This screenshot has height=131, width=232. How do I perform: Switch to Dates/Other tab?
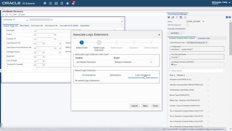85,26
